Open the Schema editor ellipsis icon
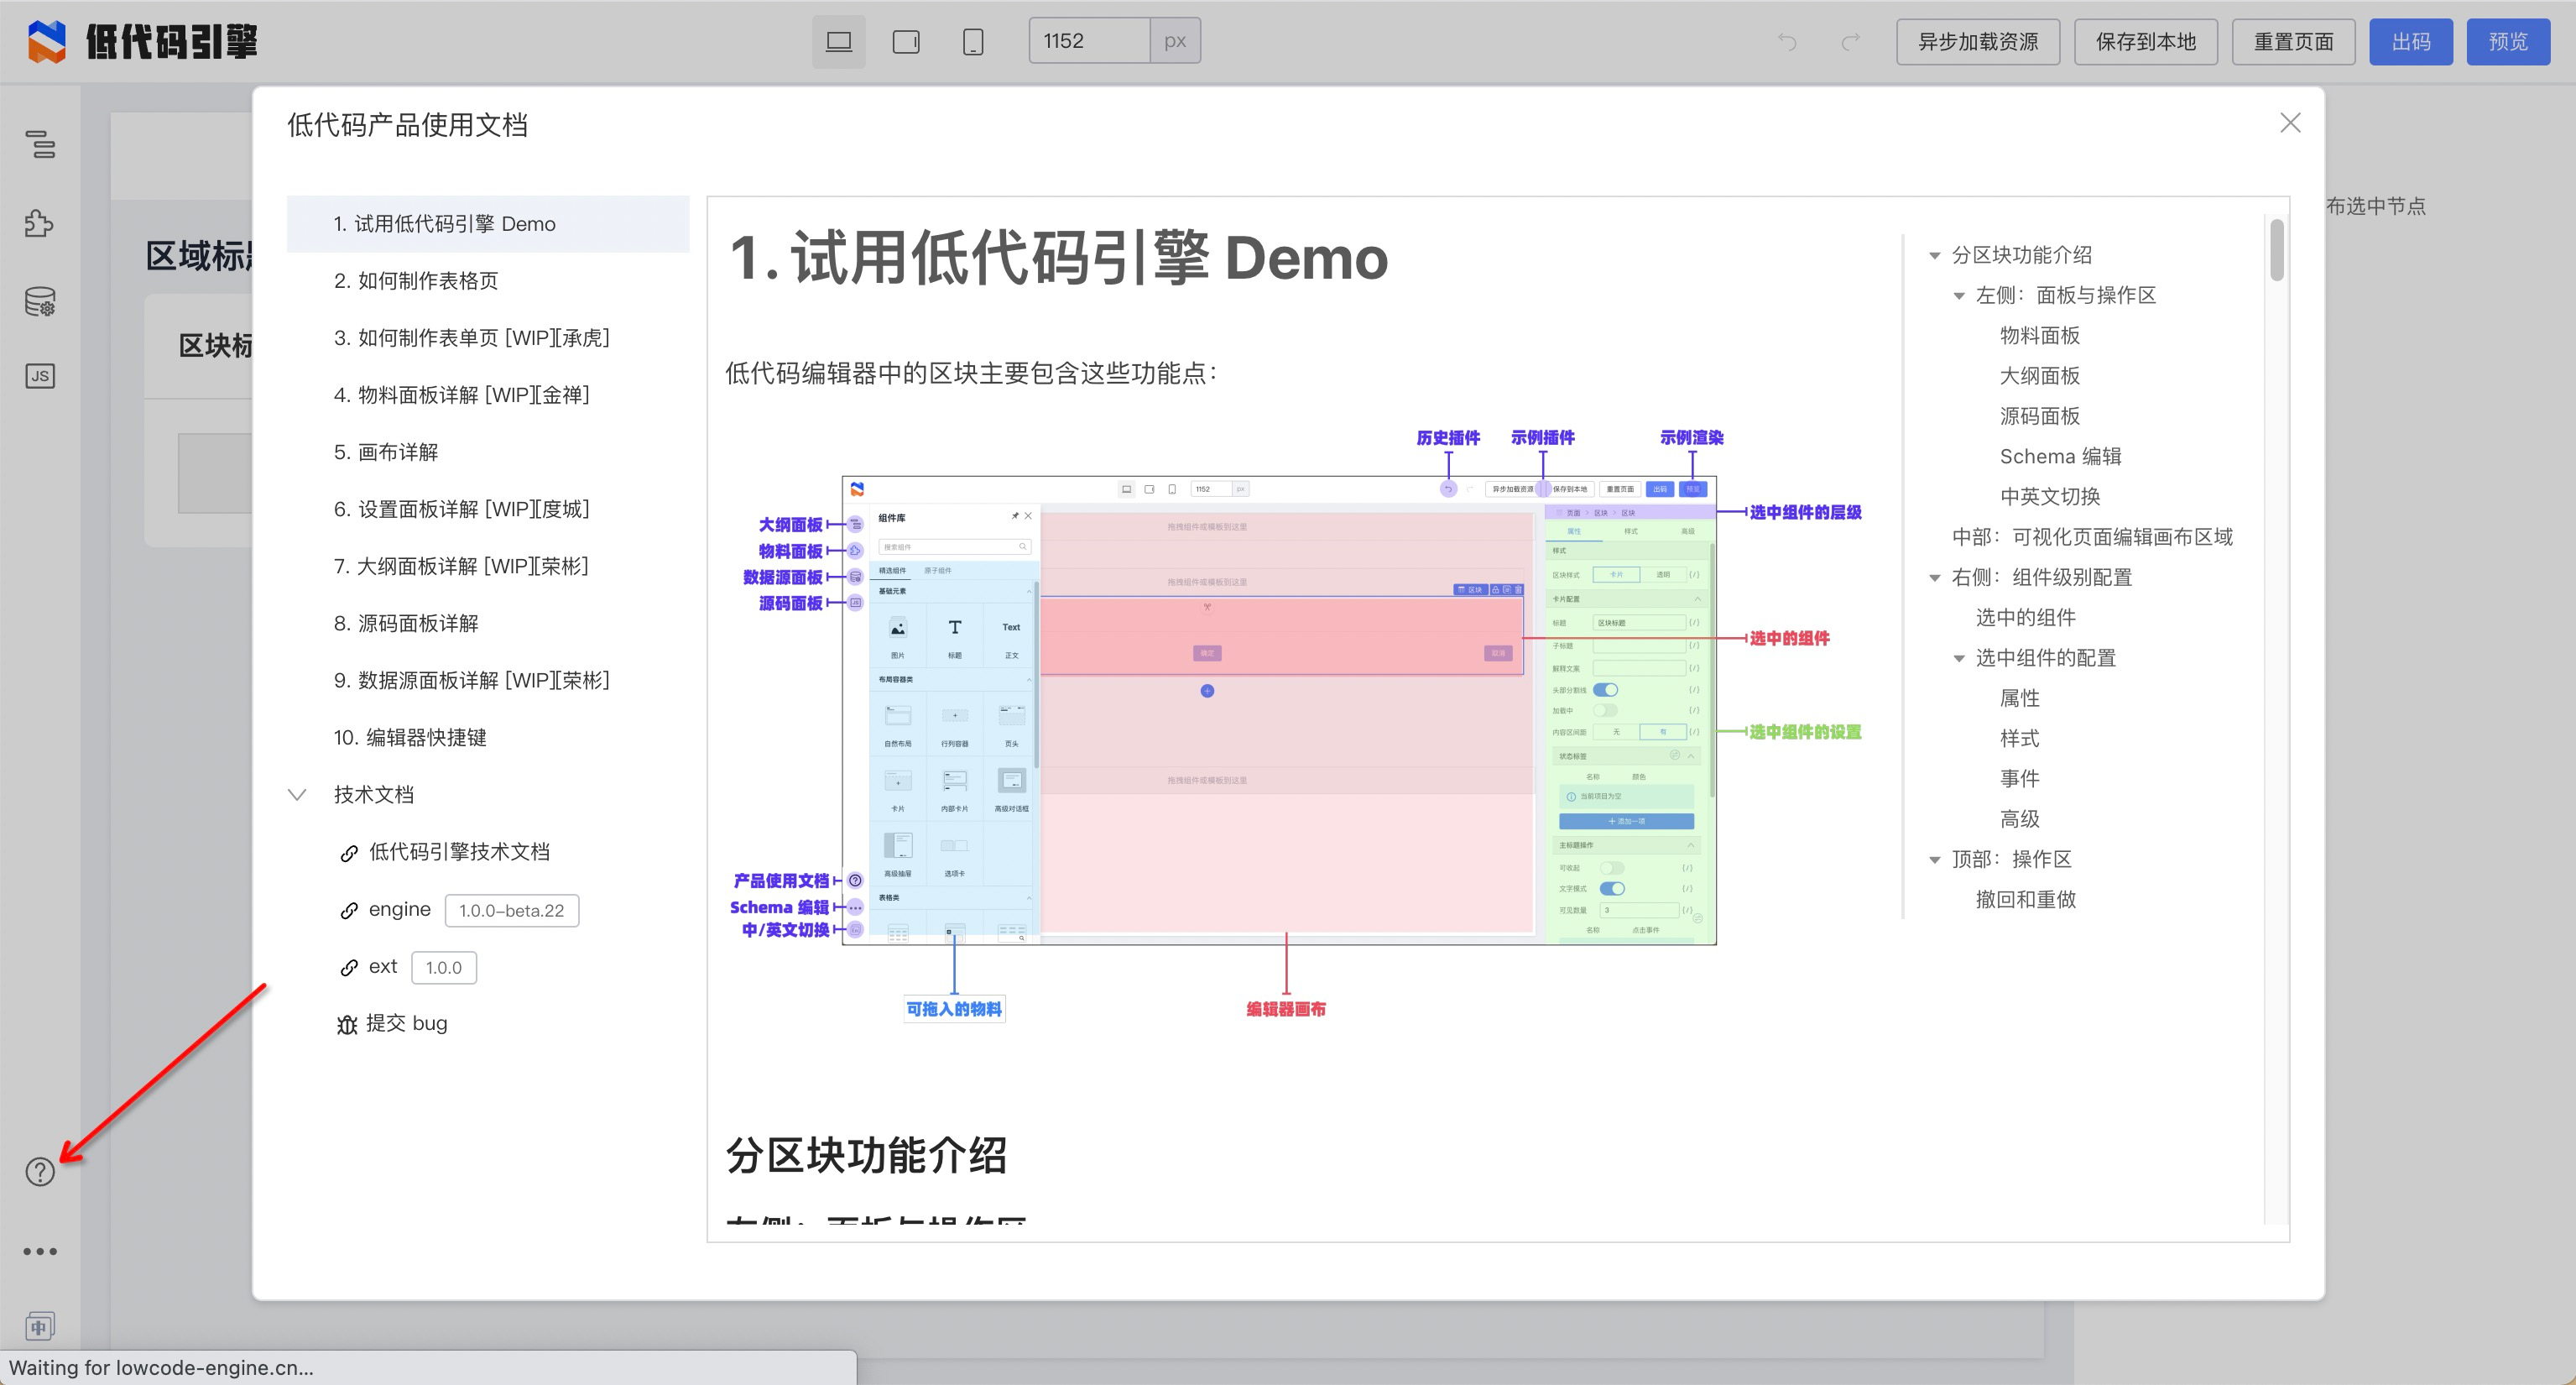Viewport: 2576px width, 1385px height. point(40,1251)
